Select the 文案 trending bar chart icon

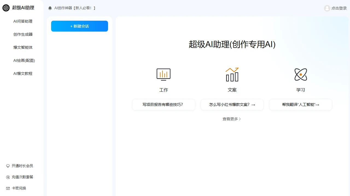232,74
